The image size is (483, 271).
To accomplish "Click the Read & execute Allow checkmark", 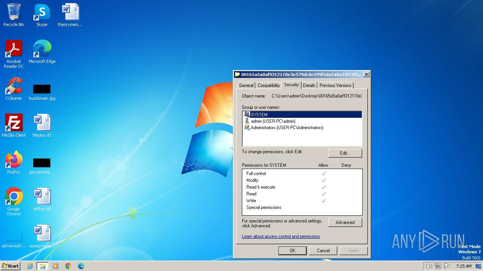I will pos(323,187).
